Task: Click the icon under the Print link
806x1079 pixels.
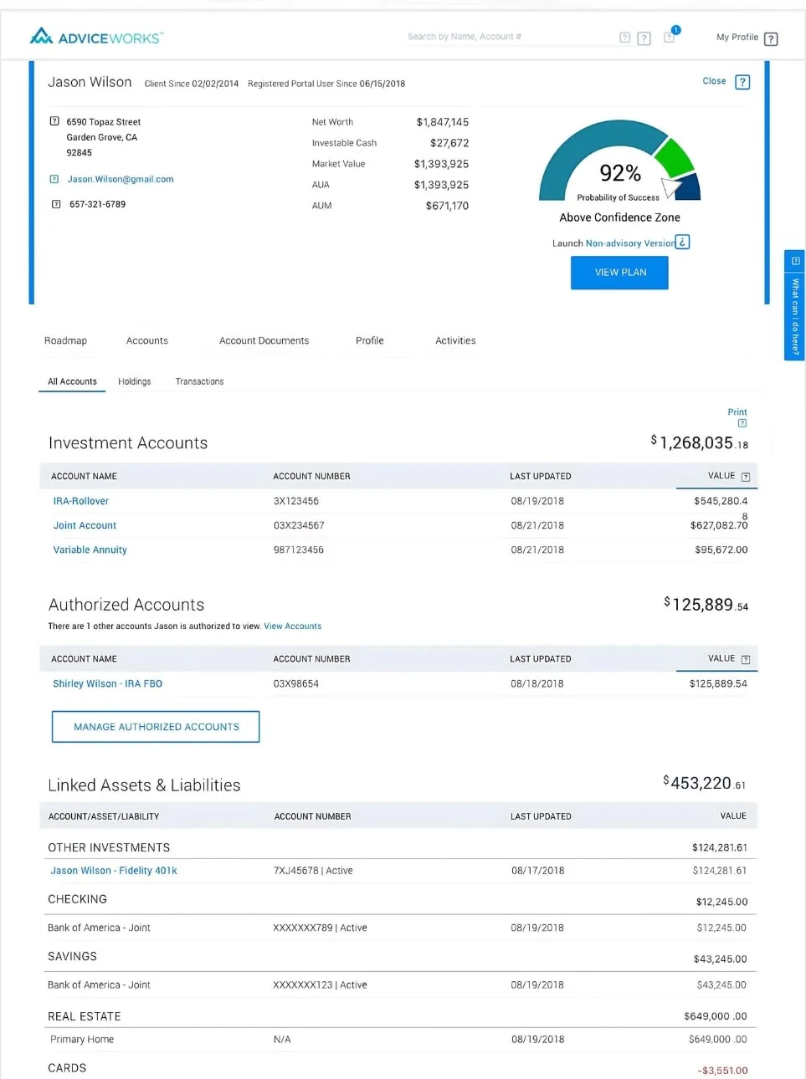Action: click(x=742, y=423)
